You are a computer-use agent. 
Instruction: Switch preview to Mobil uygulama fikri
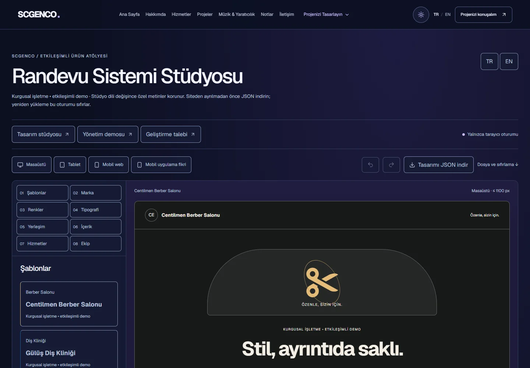point(161,165)
